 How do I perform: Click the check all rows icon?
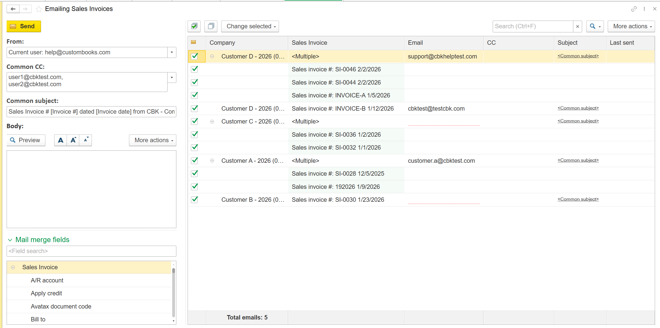tap(194, 26)
